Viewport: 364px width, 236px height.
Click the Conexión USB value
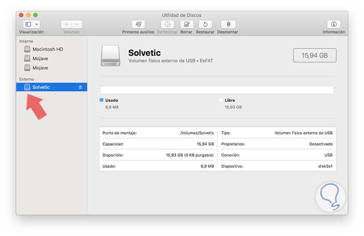[x=328, y=155]
